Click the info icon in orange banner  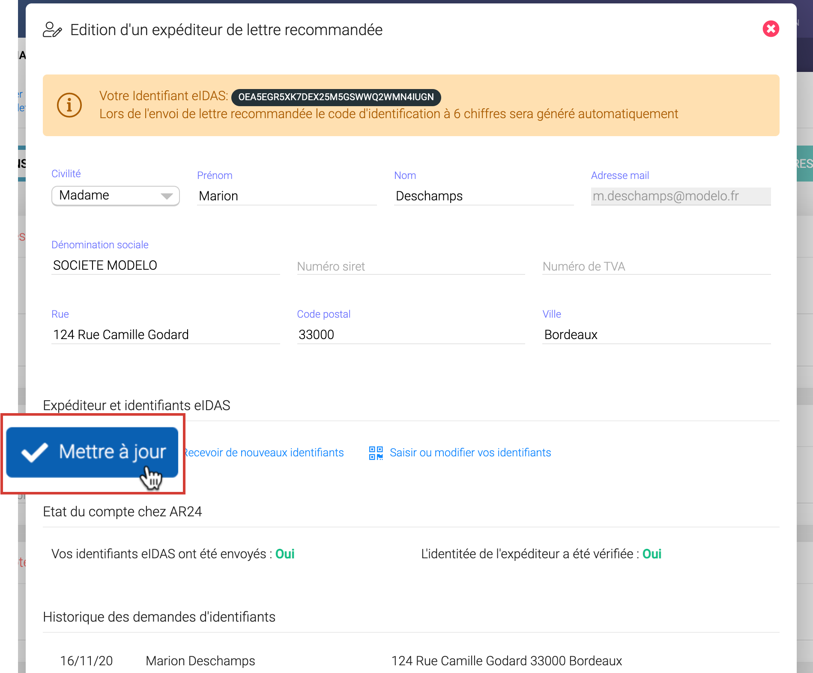pos(69,105)
